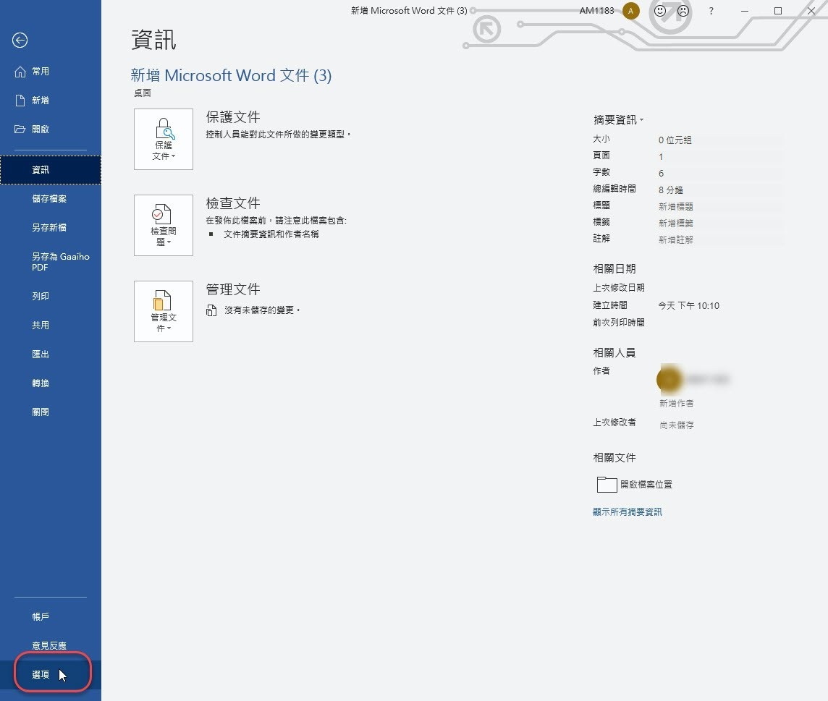Expand the 摘要資訊 properties dropdown
828x701 pixels.
coord(618,120)
